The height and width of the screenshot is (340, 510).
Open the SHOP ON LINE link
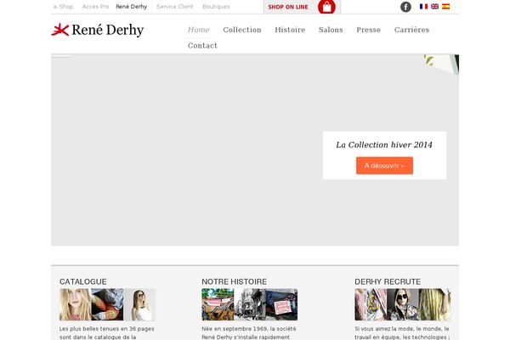(x=288, y=7)
